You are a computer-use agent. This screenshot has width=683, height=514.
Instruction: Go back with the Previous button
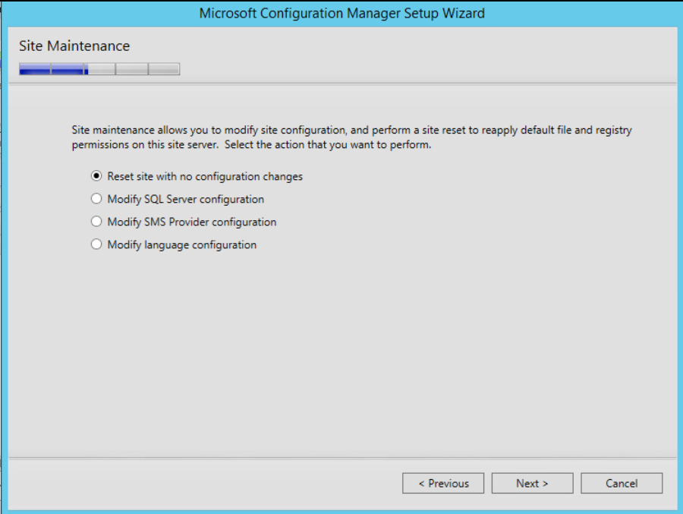pyautogui.click(x=443, y=483)
